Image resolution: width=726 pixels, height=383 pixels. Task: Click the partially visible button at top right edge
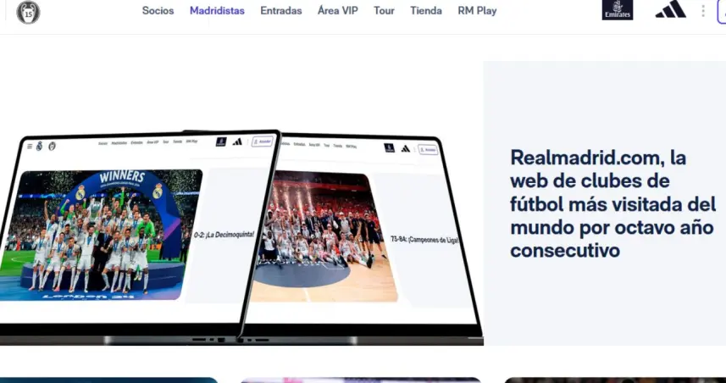(x=721, y=12)
